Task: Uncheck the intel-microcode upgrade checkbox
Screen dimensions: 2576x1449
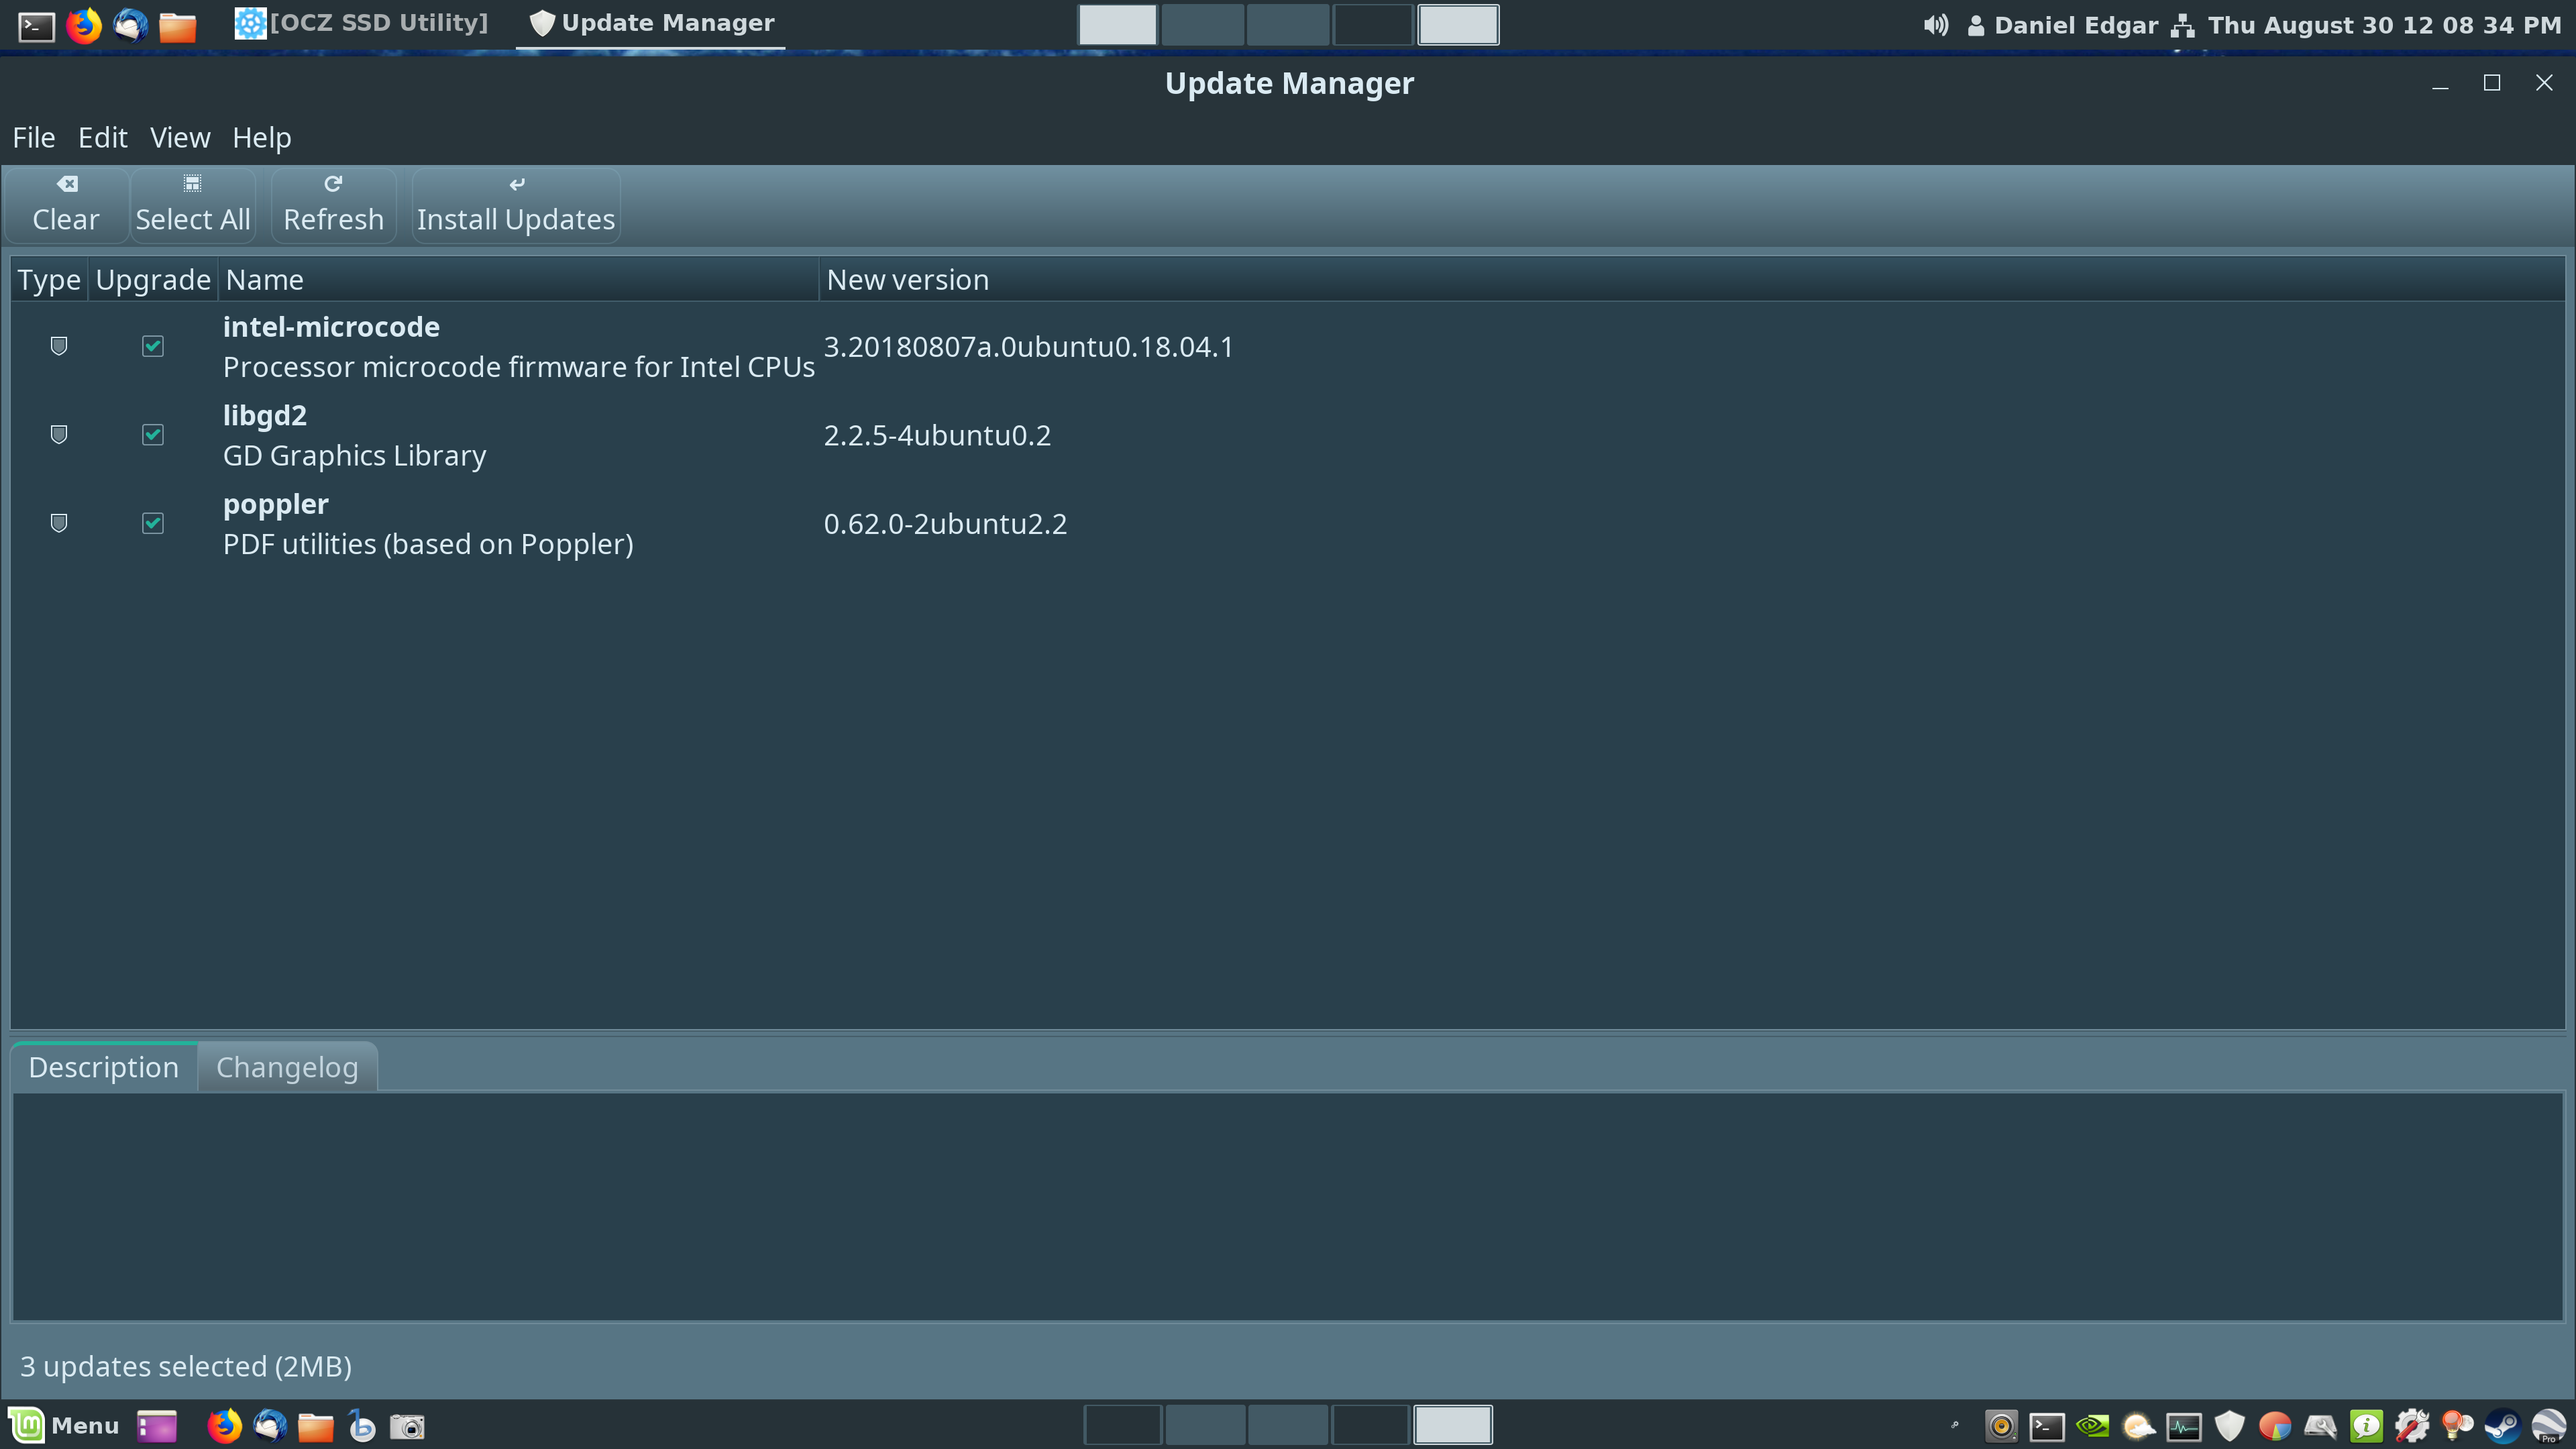Action: click(153, 346)
